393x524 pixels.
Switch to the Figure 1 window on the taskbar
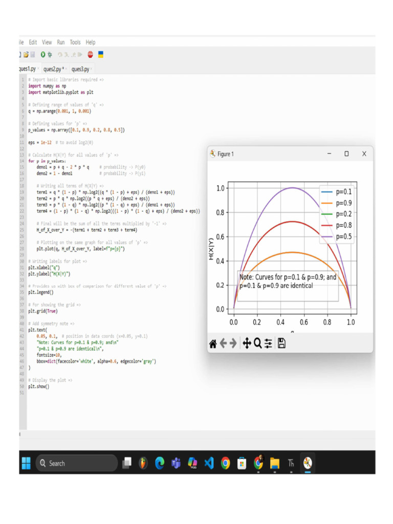[308, 463]
